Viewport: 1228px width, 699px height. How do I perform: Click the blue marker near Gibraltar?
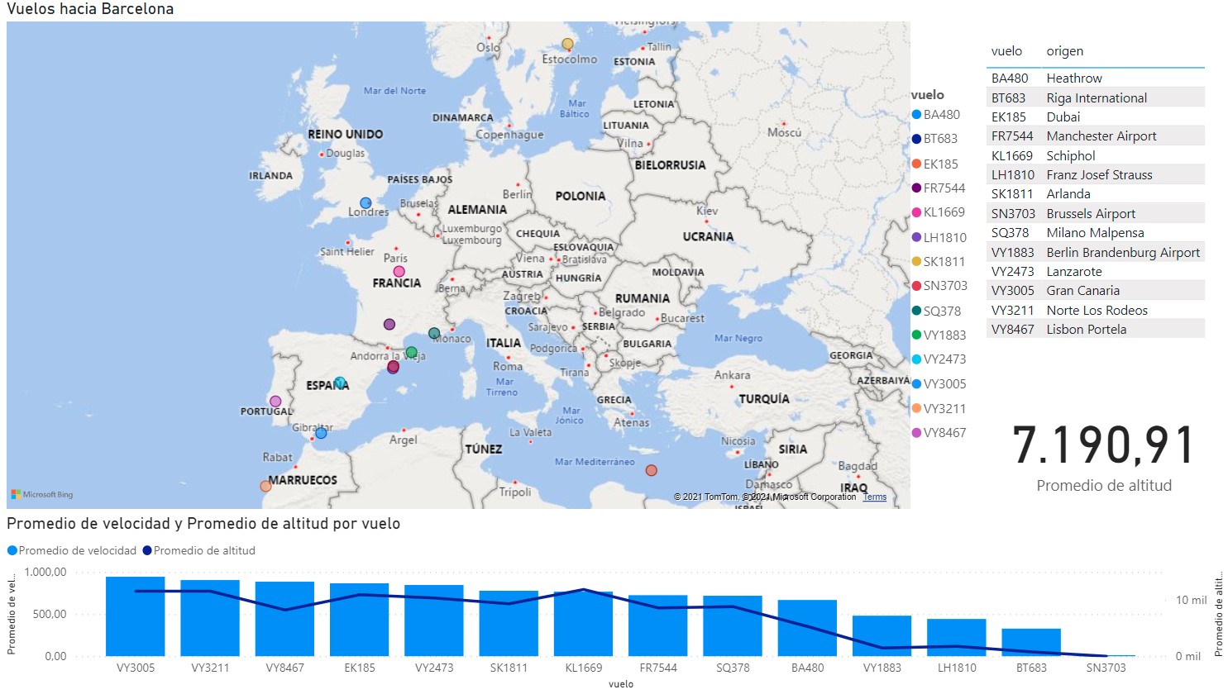(x=321, y=433)
